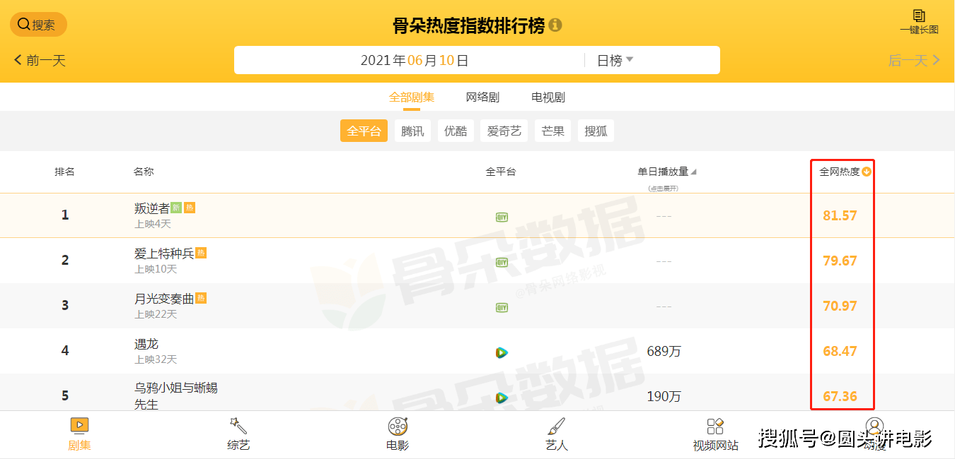Viewport: 955px width, 459px height.
Task: Filter by 爱奇艺 platform
Action: 504,131
